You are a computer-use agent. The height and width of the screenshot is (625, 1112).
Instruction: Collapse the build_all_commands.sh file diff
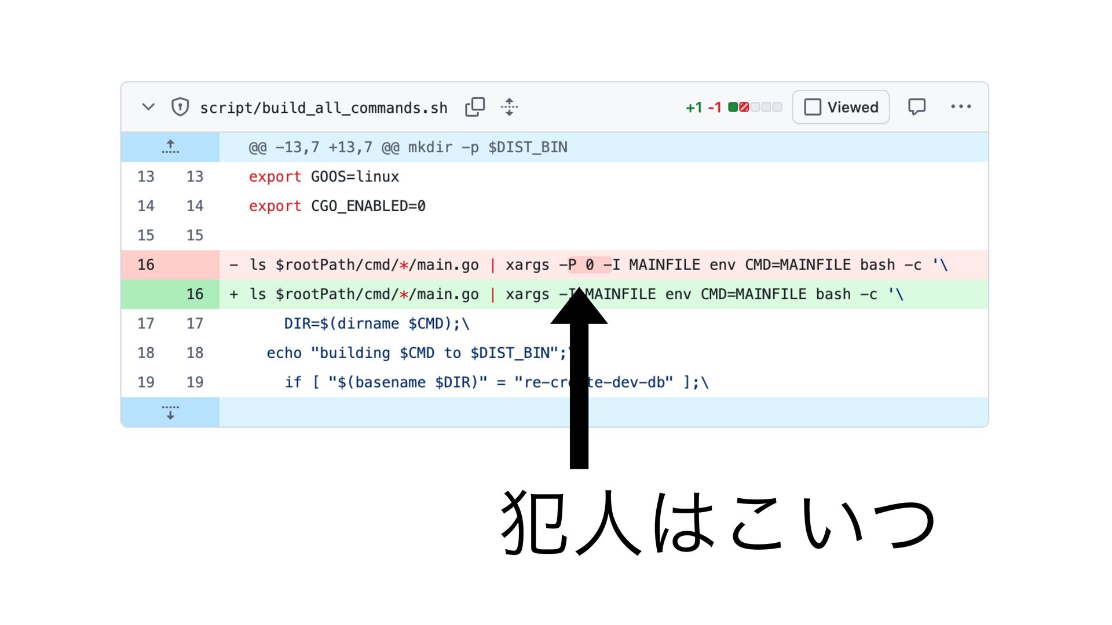point(148,107)
